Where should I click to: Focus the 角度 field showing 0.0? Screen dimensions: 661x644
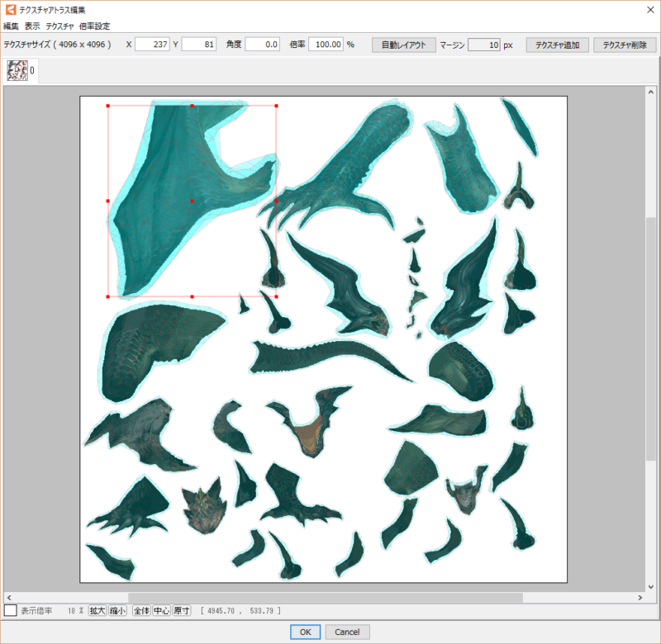[x=262, y=45]
